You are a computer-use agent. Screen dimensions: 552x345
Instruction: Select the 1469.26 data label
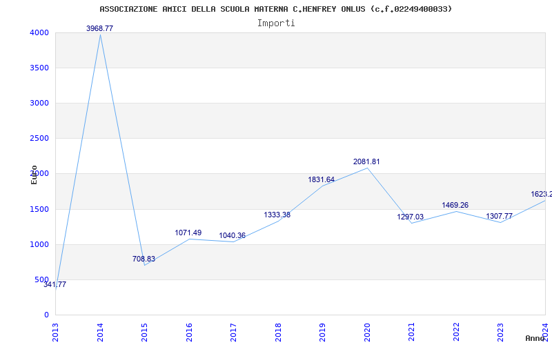pos(455,205)
